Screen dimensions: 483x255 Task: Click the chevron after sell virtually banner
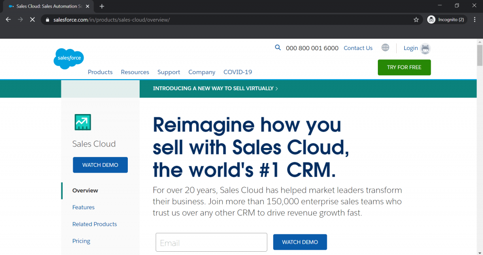276,89
